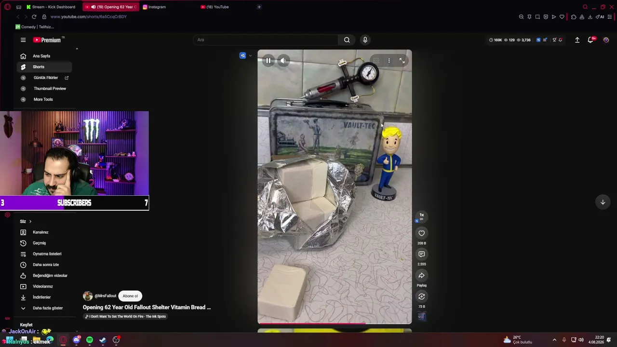Reload the current page
The width and height of the screenshot is (617, 347).
pyautogui.click(x=34, y=17)
